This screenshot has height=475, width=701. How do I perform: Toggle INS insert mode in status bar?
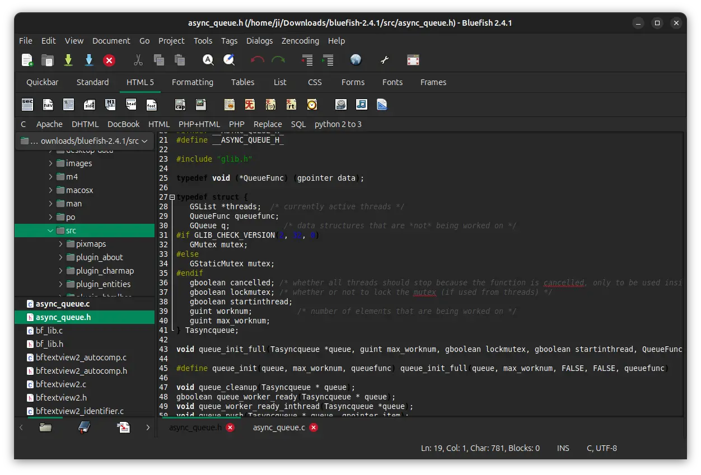(x=563, y=448)
